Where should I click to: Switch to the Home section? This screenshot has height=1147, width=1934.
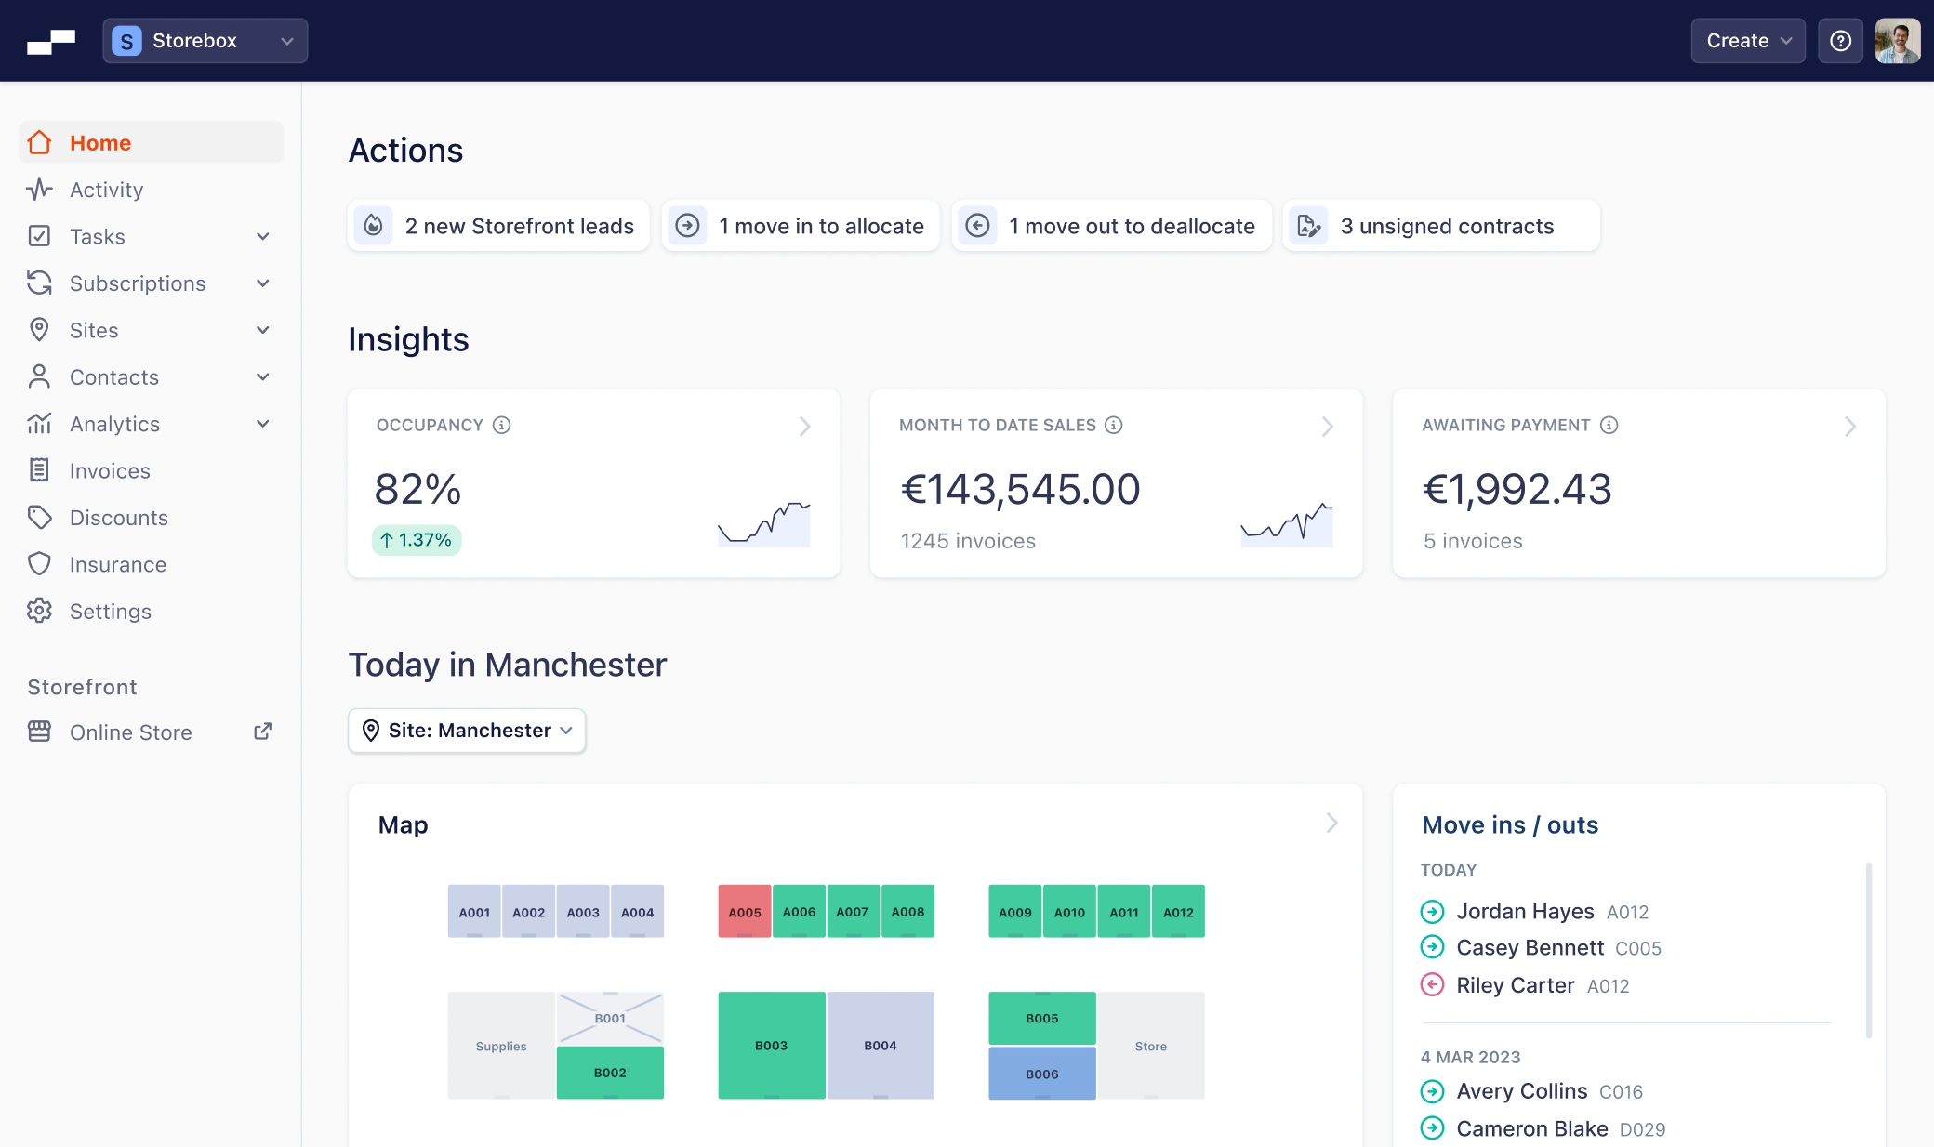[x=100, y=142]
